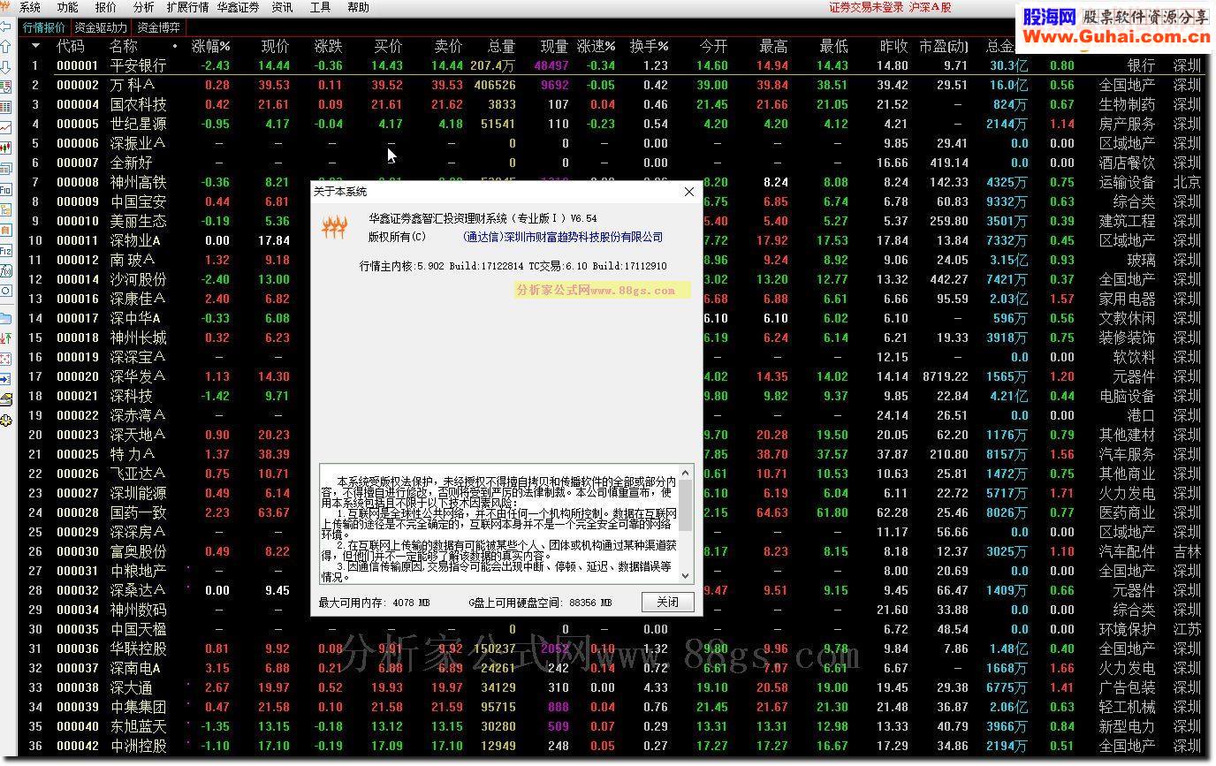The height and width of the screenshot is (766, 1216).
Task: Select the 中集集团 stock name
Action: 138,707
